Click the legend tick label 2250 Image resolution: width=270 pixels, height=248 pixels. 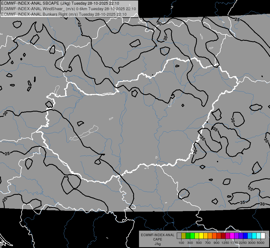coord(243,243)
